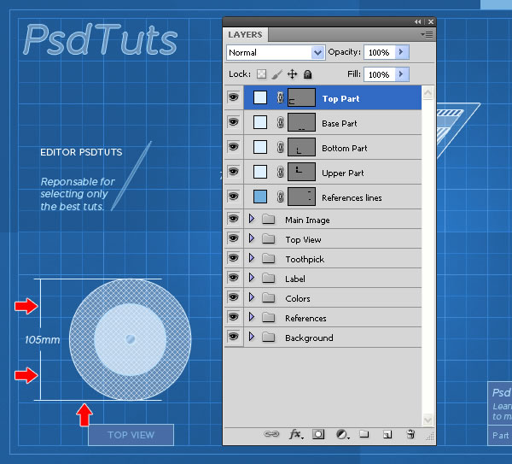Click the chain link icon on Upper Part layer
This screenshot has width=512, height=464.
pos(280,172)
